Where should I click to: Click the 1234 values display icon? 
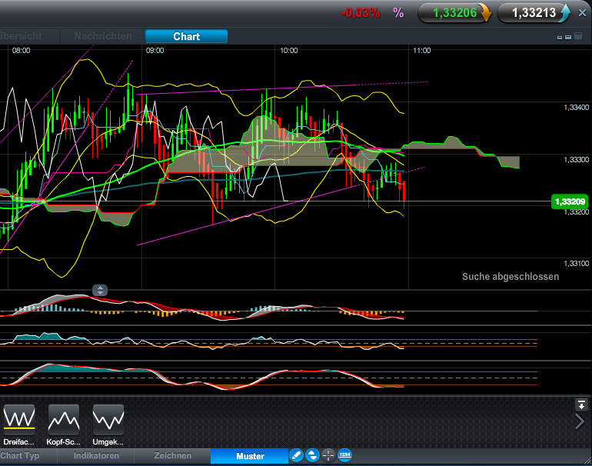coord(344,456)
